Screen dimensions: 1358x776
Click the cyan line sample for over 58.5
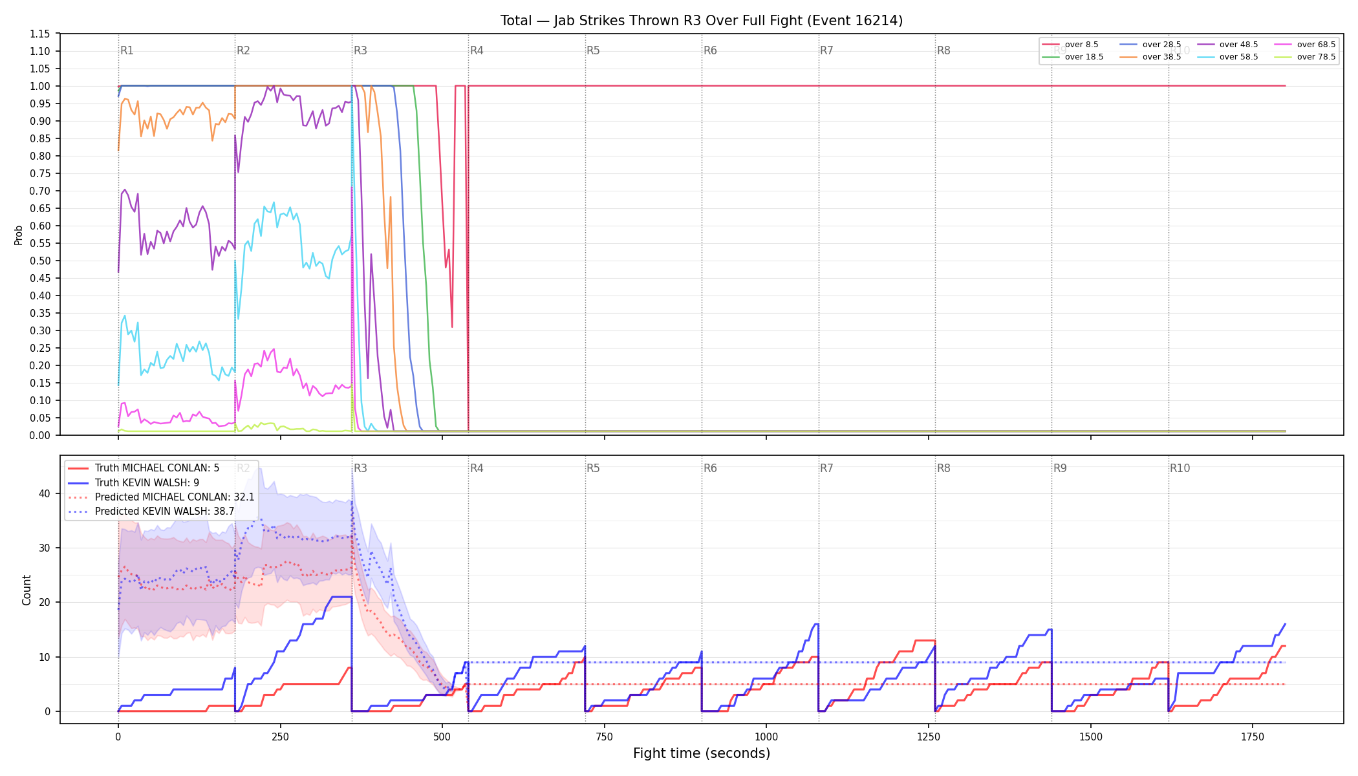pos(1205,57)
